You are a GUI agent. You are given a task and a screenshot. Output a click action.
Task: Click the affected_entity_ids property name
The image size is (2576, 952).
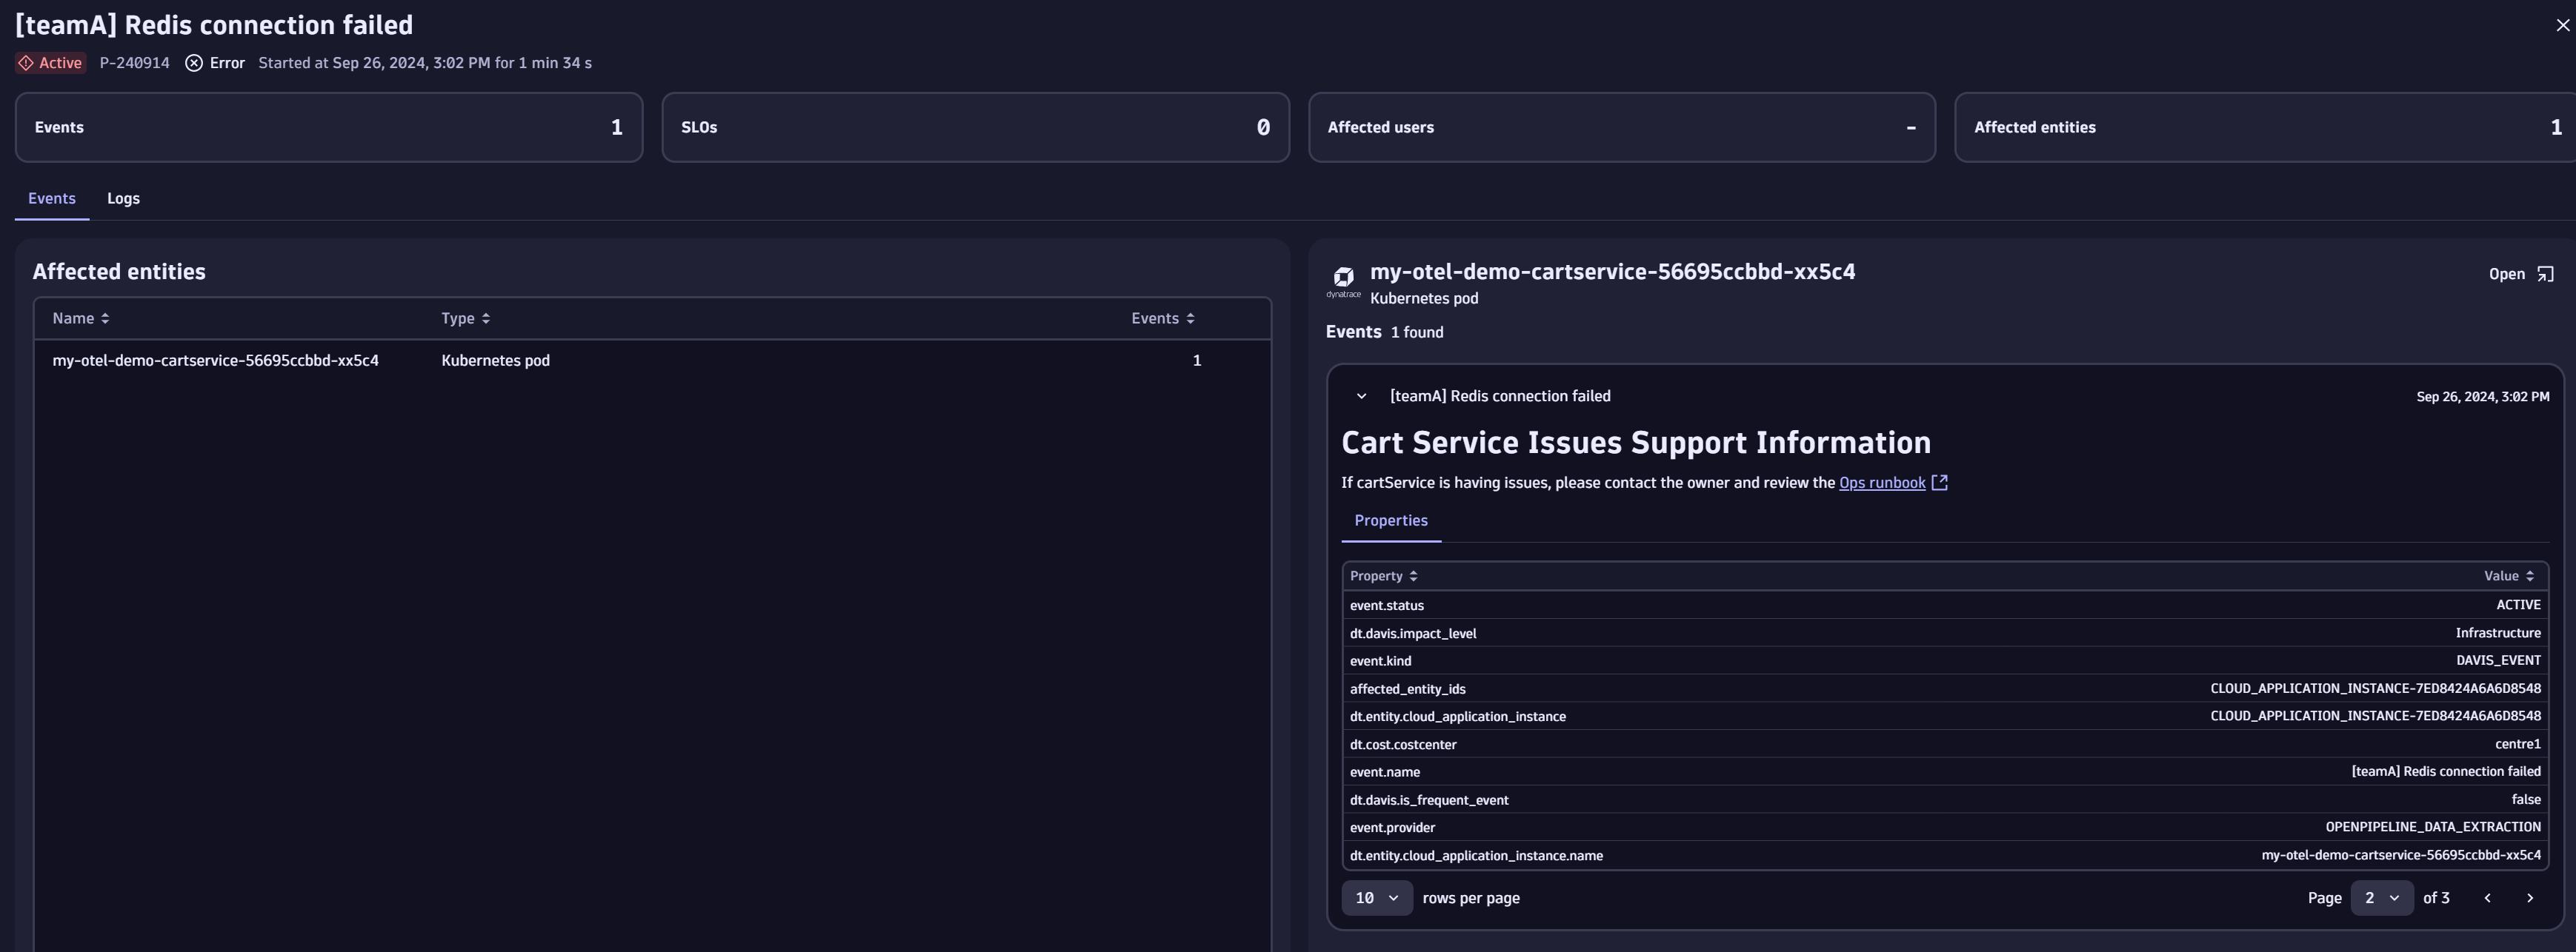pyautogui.click(x=1408, y=689)
